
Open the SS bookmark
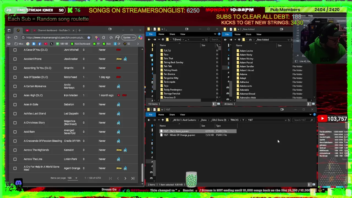pos(127,44)
